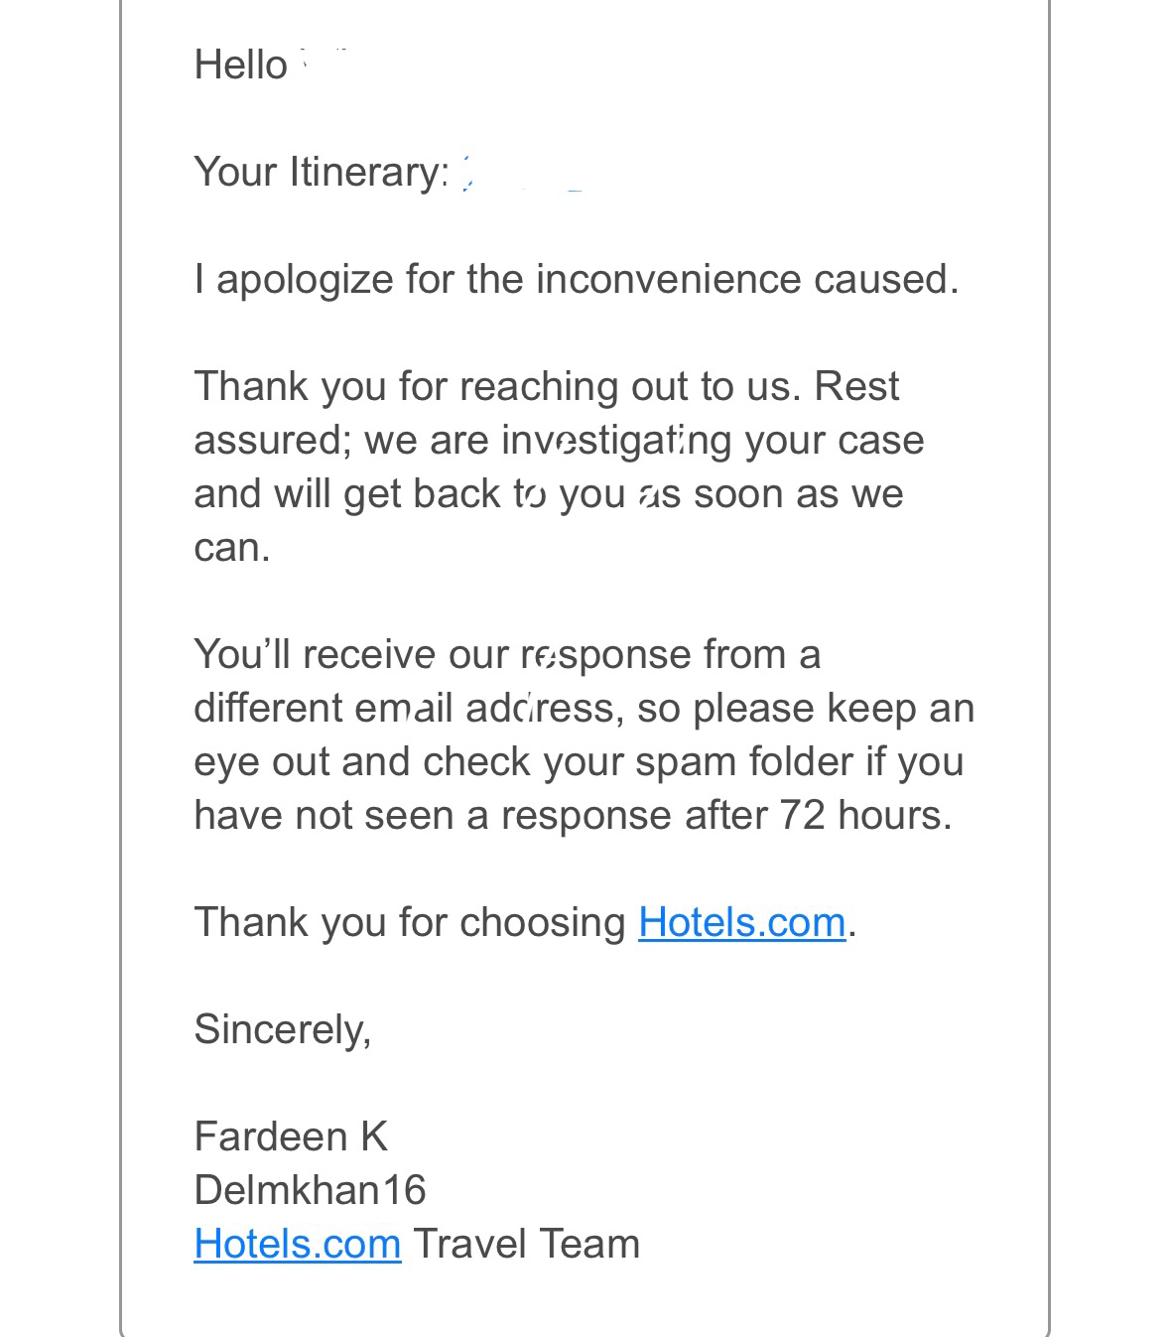1169x1337 pixels.
Task: Click 'Thank you for choosing' text
Action: 410,922
